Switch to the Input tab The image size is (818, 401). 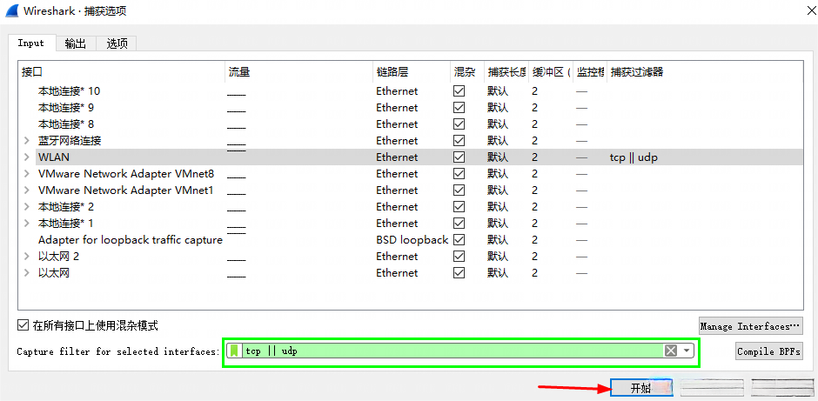coord(30,43)
